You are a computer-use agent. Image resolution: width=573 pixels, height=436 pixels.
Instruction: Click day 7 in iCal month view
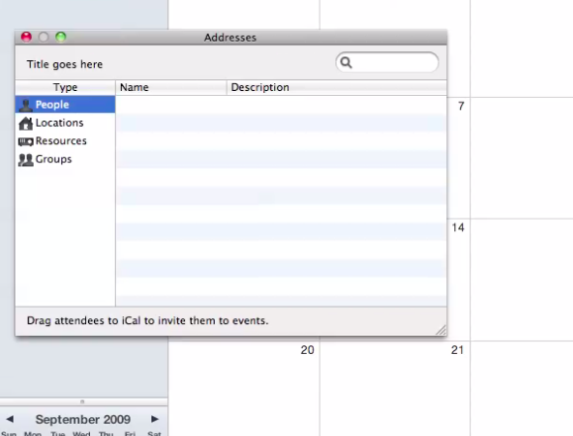coord(461,106)
